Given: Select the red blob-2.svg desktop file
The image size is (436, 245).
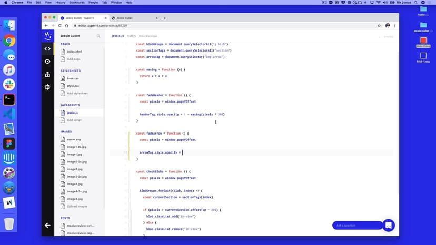Looking at the screenshot, I should (x=423, y=40).
